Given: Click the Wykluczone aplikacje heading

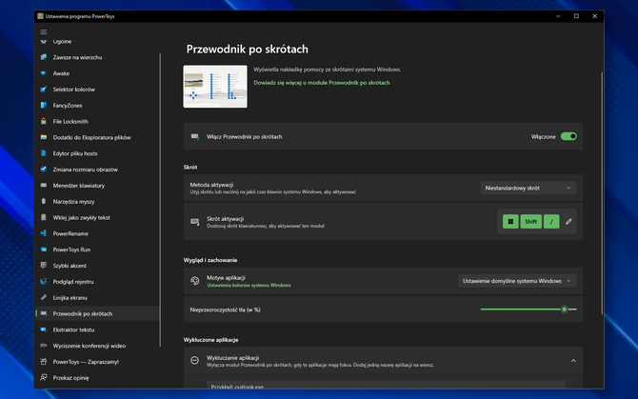Looking at the screenshot, I should (210, 340).
